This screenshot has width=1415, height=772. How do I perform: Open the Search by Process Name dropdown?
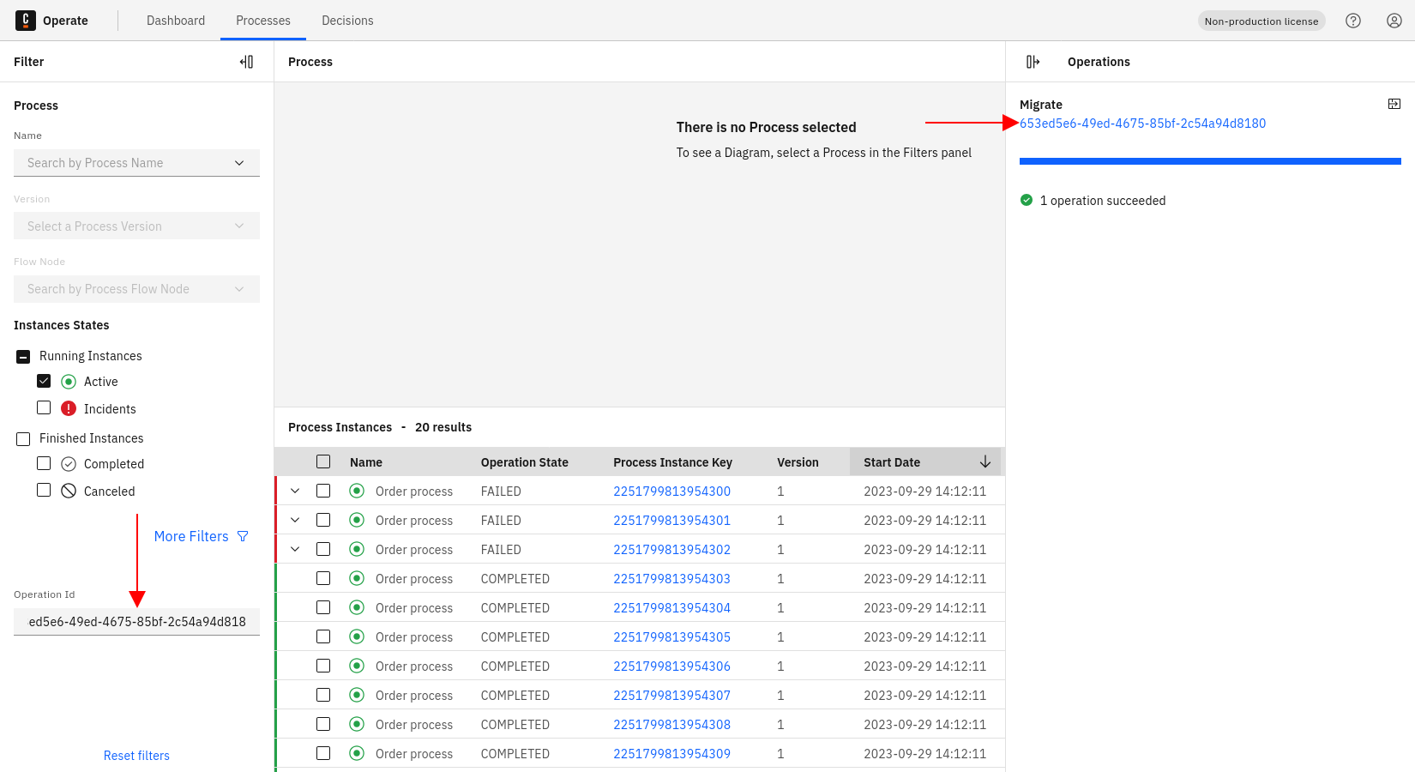click(136, 163)
